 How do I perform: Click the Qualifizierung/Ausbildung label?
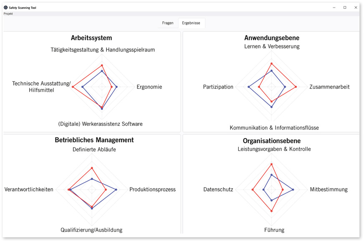(x=91, y=229)
